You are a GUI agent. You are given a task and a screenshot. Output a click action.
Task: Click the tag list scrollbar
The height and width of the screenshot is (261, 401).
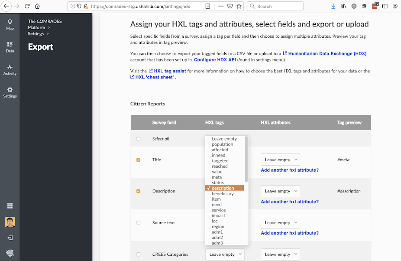246,159
